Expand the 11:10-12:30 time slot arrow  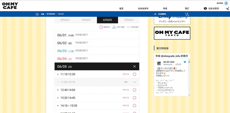58,74
